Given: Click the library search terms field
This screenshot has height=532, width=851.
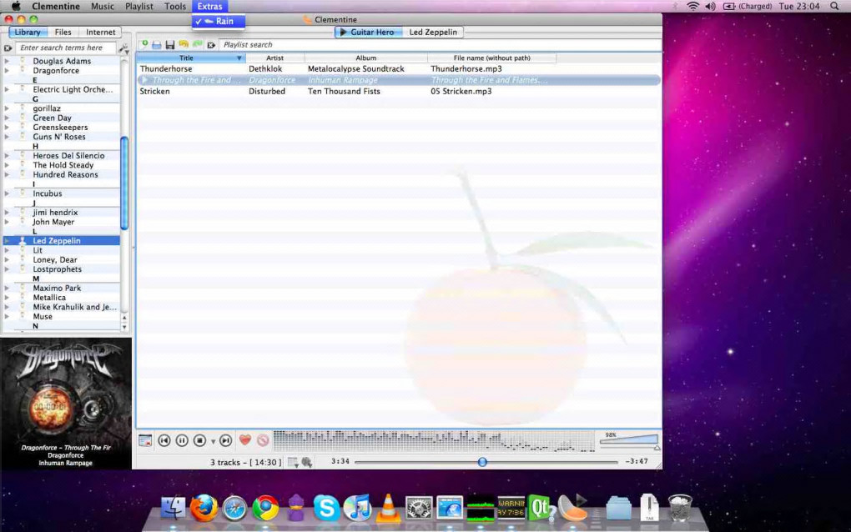Looking at the screenshot, I should click(65, 48).
